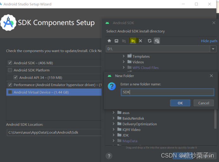Maximize the Android Studio Setup Wizard window
219x162 pixels.
click(x=196, y=4)
